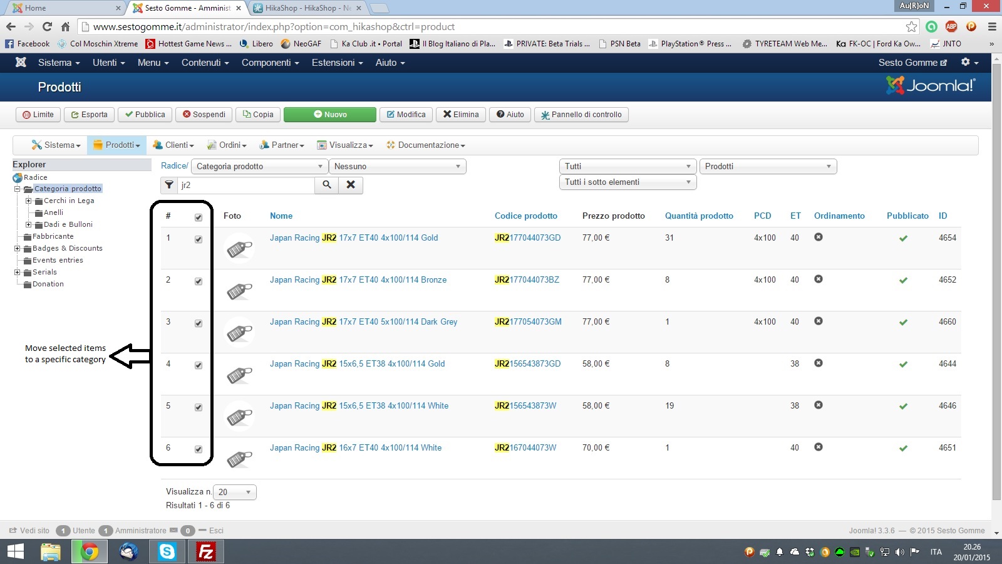The image size is (1002, 564).
Task: Open the admin settings gear menu
Action: tap(969, 63)
